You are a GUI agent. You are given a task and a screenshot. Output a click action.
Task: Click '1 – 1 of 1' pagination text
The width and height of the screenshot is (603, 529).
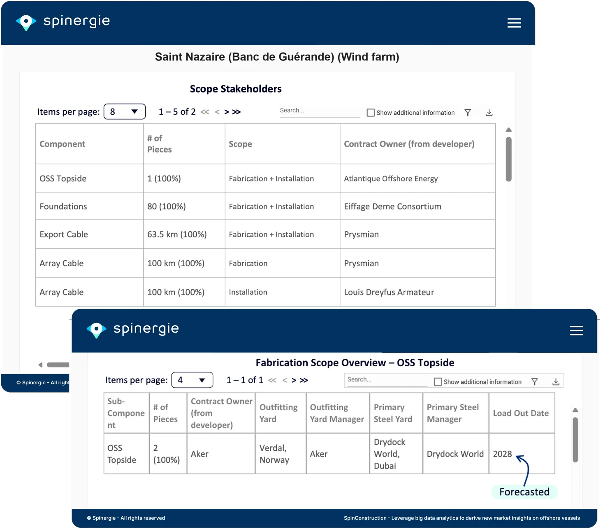tap(245, 380)
